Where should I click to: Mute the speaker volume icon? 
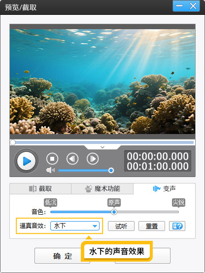50,170
